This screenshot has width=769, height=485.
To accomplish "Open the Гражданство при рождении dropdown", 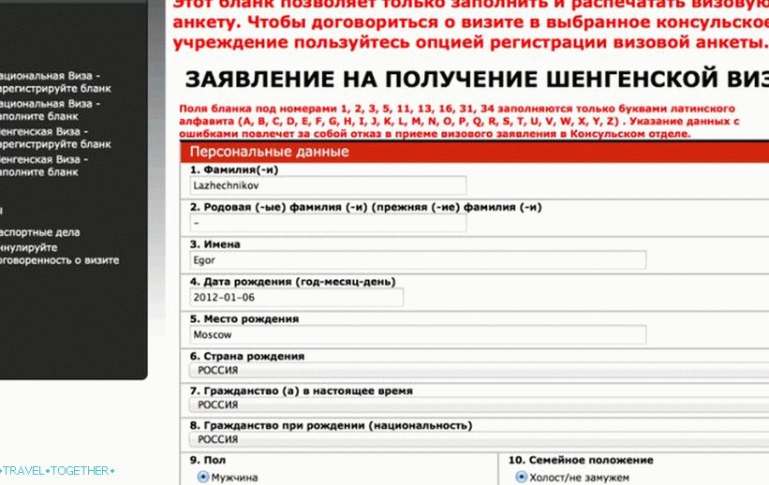I will 479,439.
